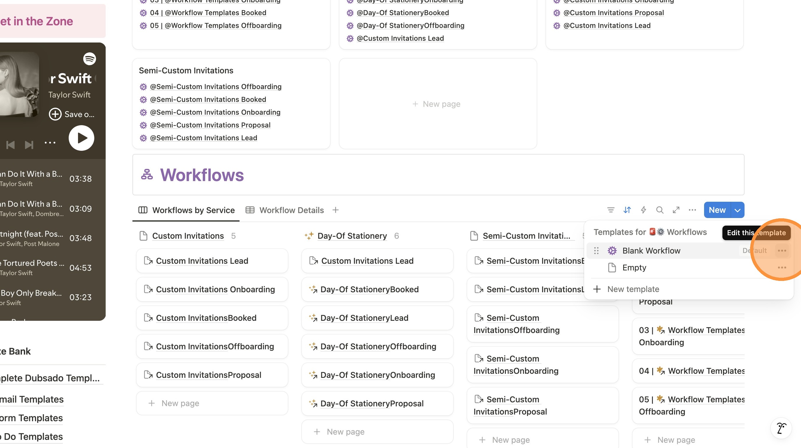Image resolution: width=801 pixels, height=448 pixels.
Task: Open @Custom Invitations Proposal link
Action: point(614,13)
